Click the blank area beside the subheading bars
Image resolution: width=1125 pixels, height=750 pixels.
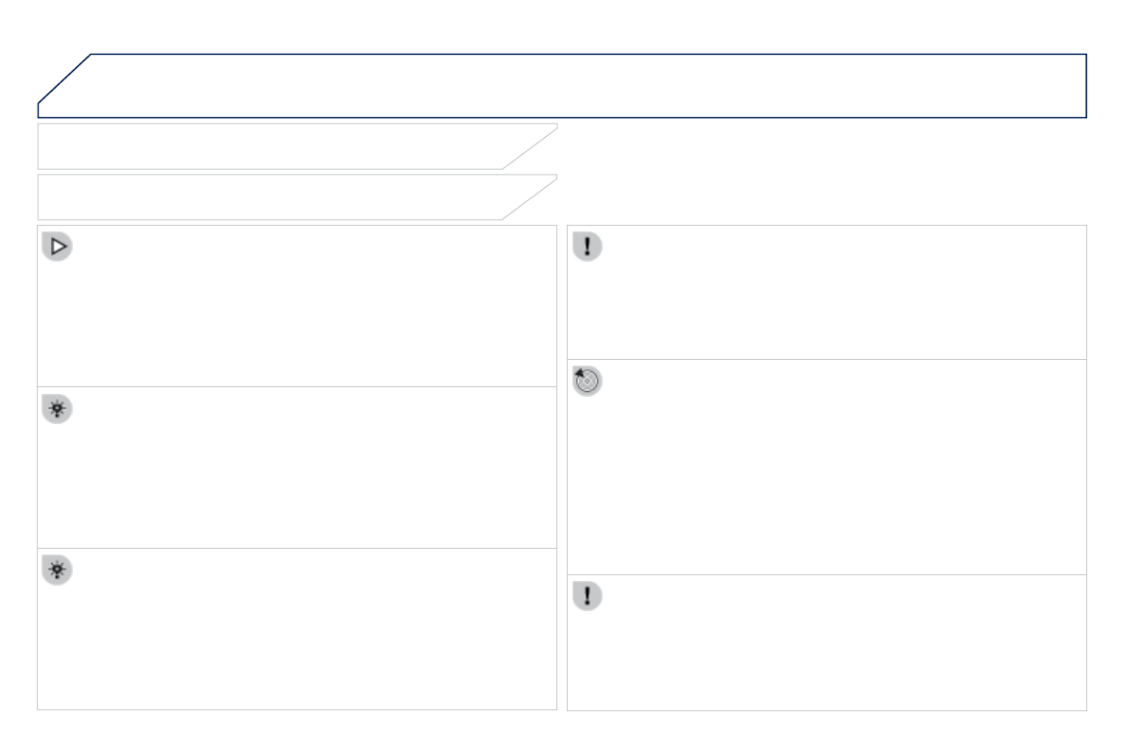[822, 172]
